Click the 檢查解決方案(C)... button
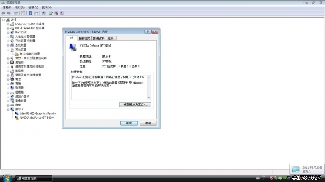This screenshot has height=182, width=325. 135,105
